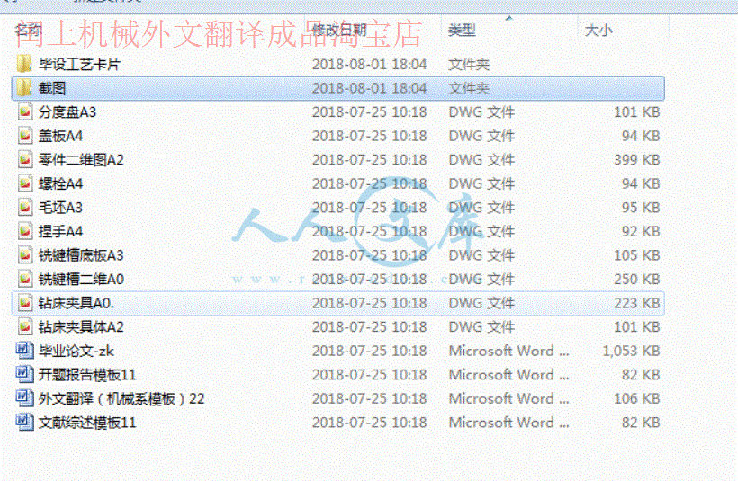738x481 pixels.
Task: Click the 250 KB size cell
Action: pyautogui.click(x=637, y=280)
